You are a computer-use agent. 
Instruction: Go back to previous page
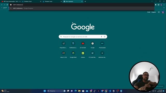2,5
